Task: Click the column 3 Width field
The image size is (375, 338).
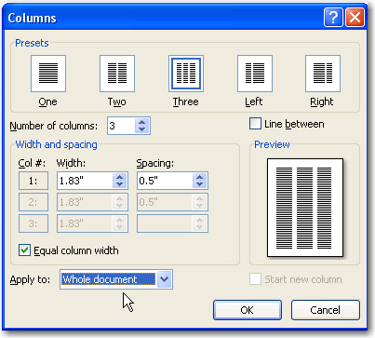Action: [92, 223]
